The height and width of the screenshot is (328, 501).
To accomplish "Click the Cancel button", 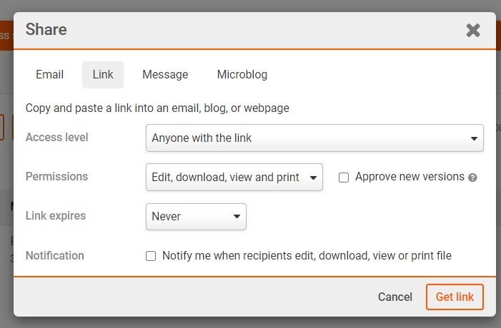I will click(x=395, y=297).
